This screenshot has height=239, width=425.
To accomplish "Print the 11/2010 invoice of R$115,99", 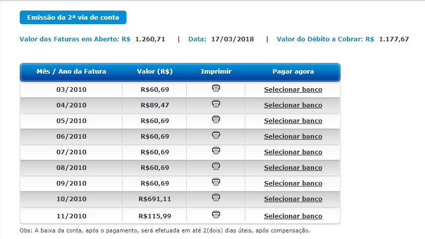I will pyautogui.click(x=216, y=214).
